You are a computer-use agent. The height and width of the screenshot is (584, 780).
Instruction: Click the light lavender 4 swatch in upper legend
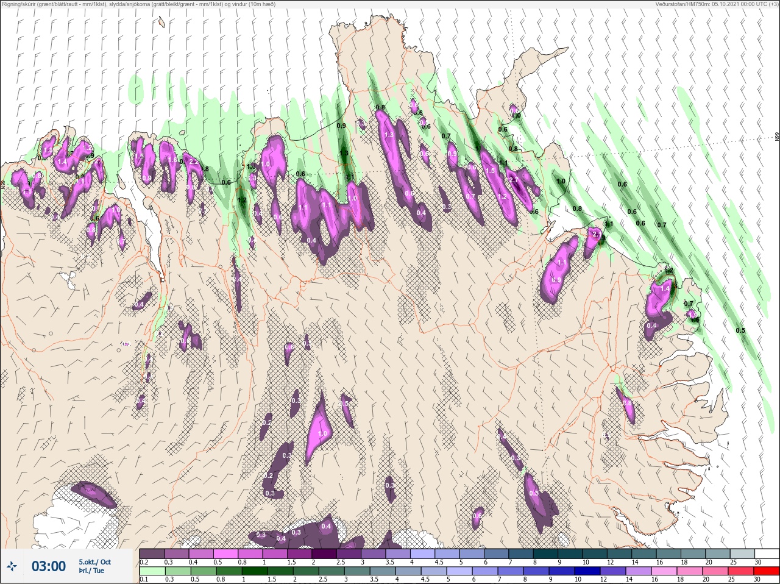(x=422, y=554)
